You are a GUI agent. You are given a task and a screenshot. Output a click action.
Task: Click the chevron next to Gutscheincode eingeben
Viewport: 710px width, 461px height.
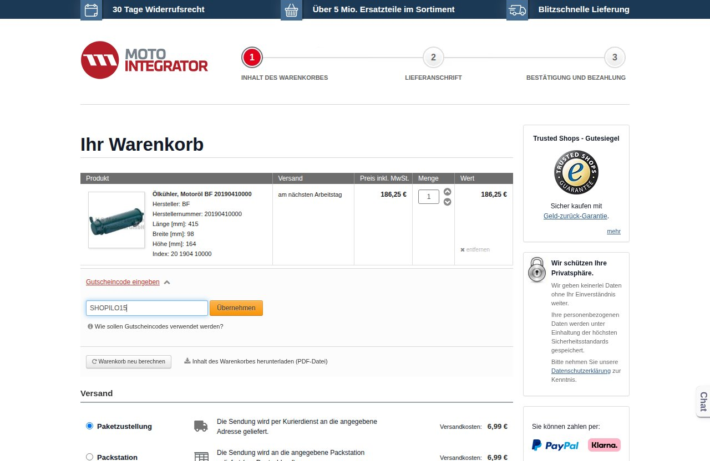(167, 282)
